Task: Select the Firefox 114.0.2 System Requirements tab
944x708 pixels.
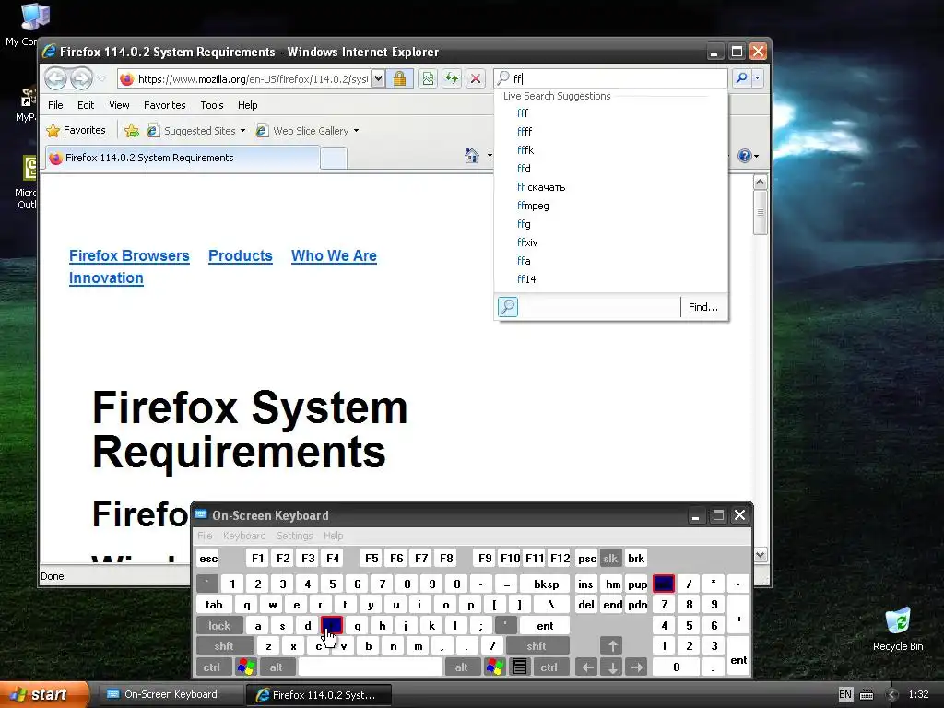Action: click(x=181, y=158)
